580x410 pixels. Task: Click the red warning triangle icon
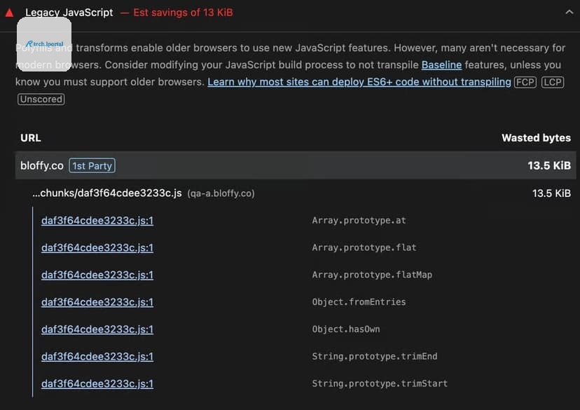(x=10, y=13)
